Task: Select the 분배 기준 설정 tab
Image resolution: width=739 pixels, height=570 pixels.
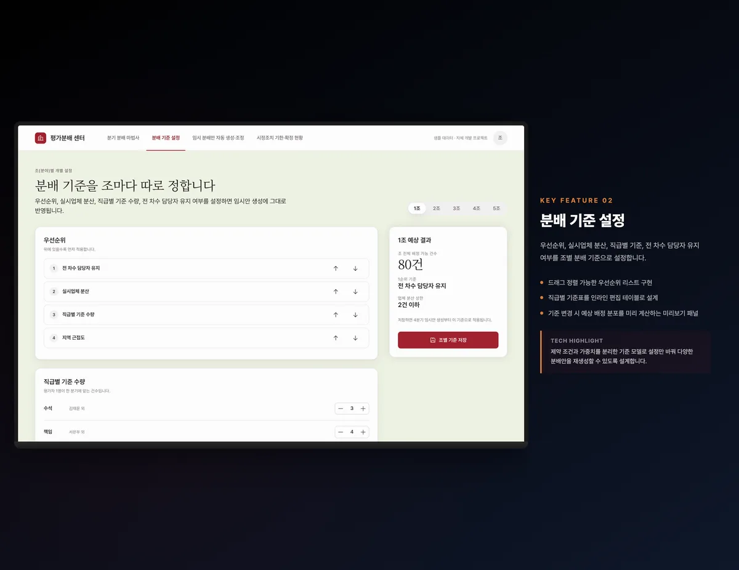Action: click(166, 138)
